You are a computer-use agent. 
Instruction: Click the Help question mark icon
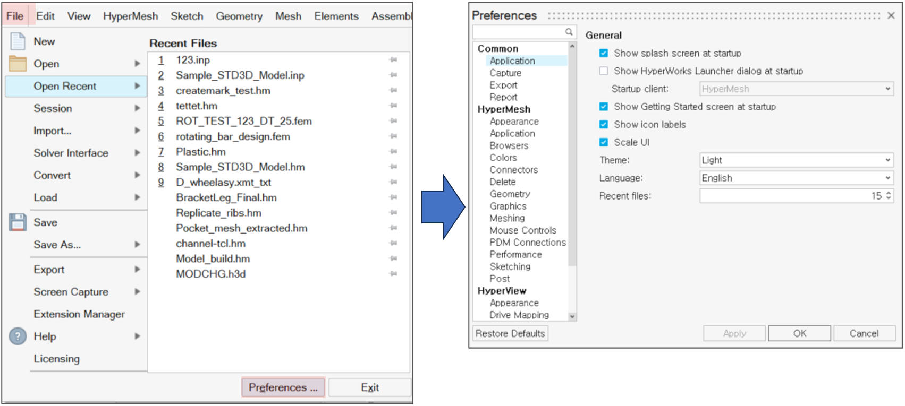click(x=18, y=336)
